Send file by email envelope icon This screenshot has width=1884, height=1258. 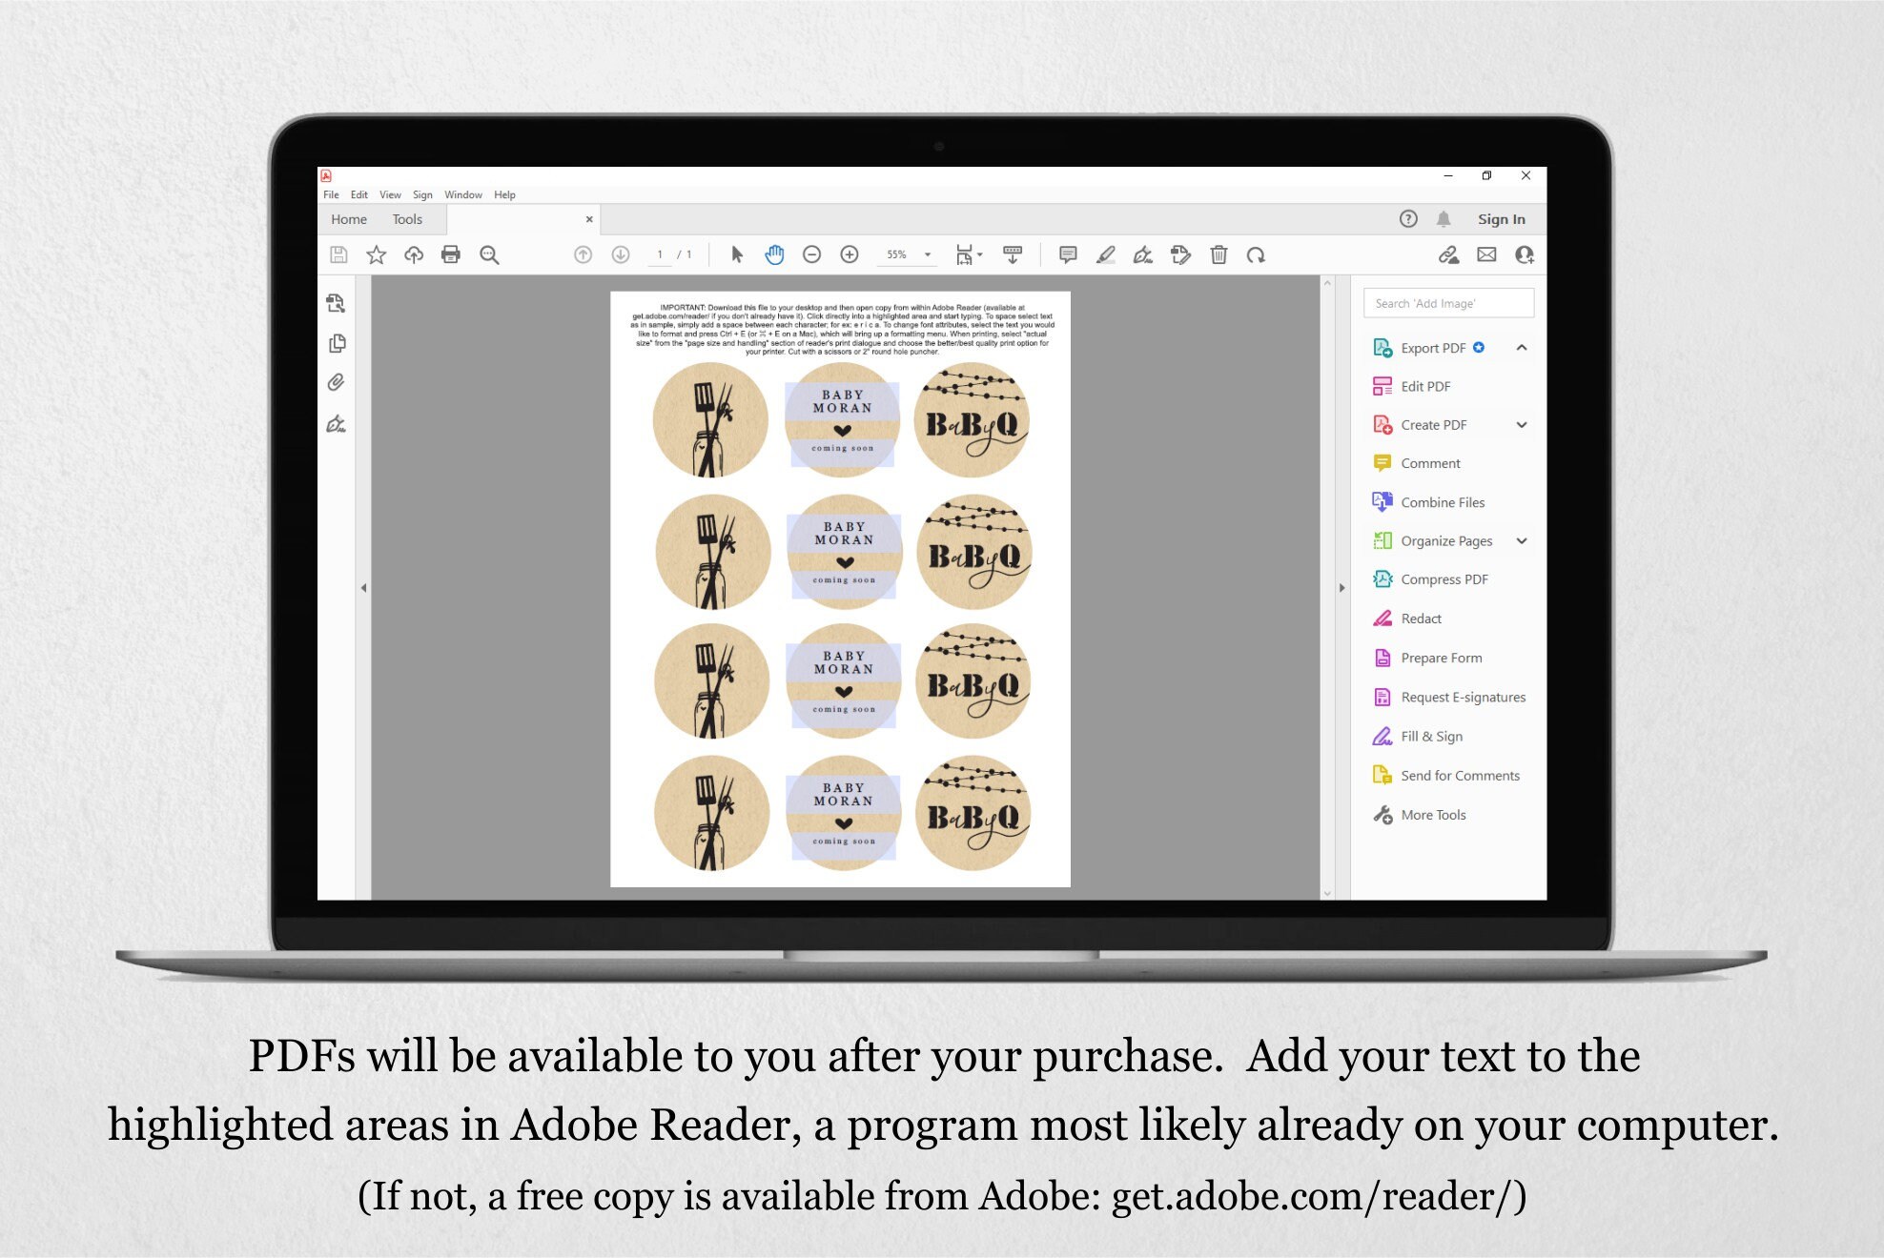(x=1486, y=254)
